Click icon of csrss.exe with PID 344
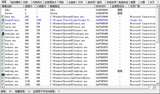This screenshot has height=94, width=160. pos(3,23)
